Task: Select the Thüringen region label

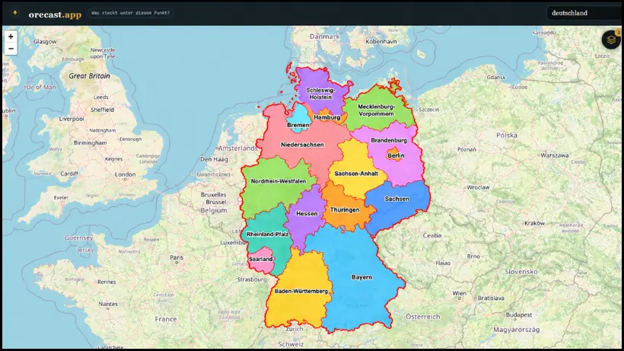Action: point(345,210)
